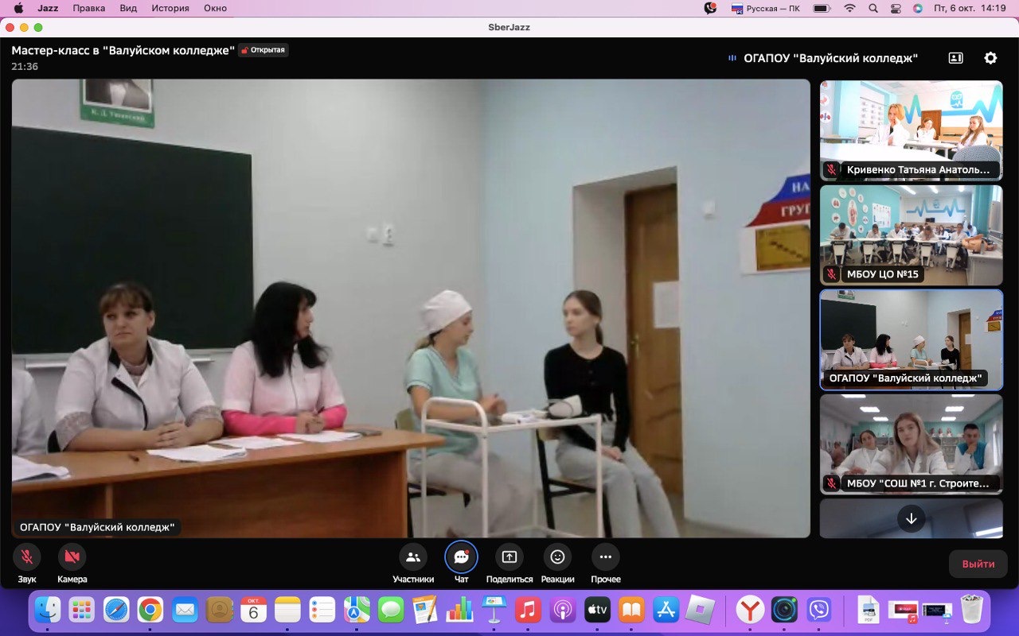
Task: Open Calendar from the Dock
Action: pyautogui.click(x=253, y=610)
